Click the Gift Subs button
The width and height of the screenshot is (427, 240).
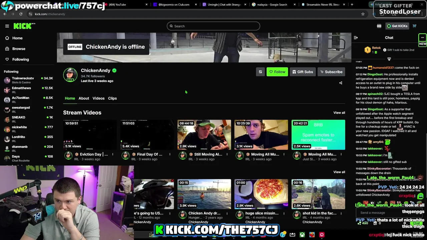[x=303, y=72]
